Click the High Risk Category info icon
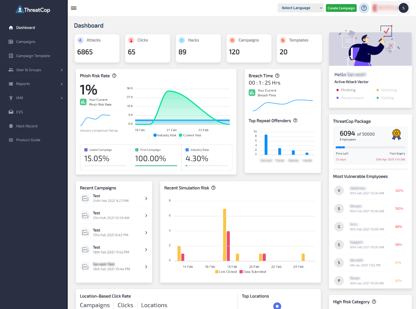The image size is (416, 309). (x=374, y=302)
